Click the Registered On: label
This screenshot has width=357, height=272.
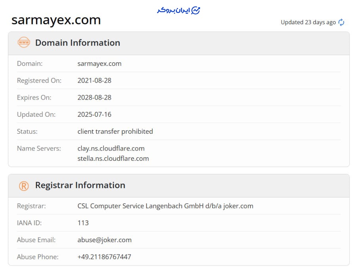click(39, 81)
